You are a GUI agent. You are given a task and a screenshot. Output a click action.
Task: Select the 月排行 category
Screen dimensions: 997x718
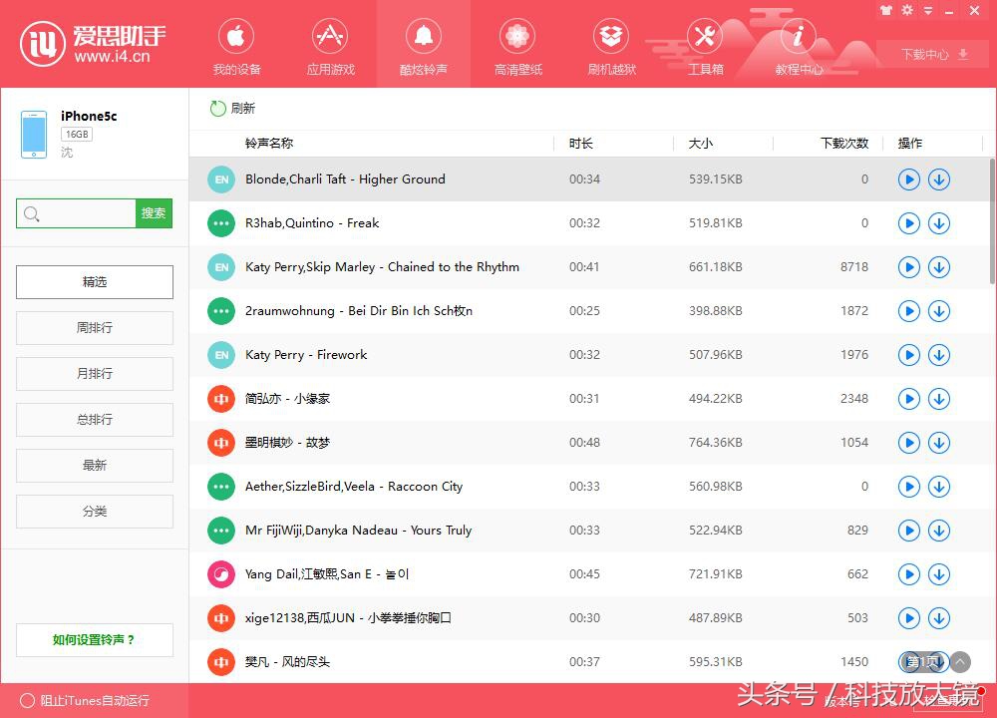tap(95, 374)
